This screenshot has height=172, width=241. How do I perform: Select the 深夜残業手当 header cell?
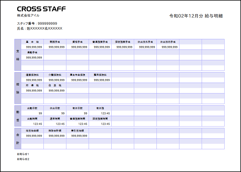[x=123, y=42]
